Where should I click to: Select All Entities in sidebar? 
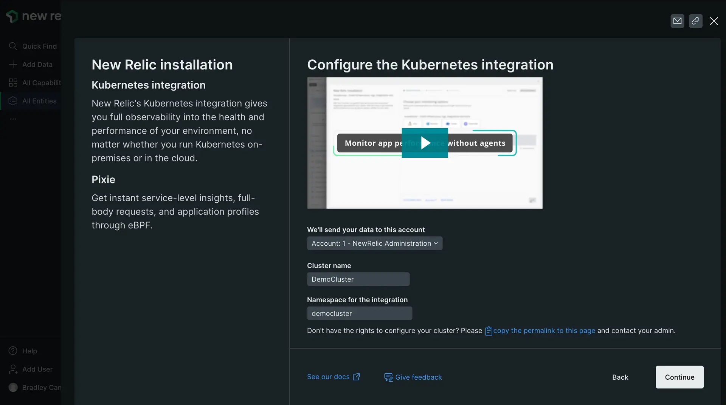click(39, 101)
